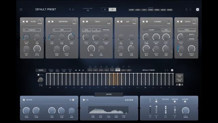Click the Master volume fader
The image size is (218, 123).
175,110
